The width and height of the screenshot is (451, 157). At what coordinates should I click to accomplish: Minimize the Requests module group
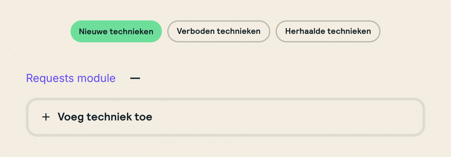(x=135, y=78)
